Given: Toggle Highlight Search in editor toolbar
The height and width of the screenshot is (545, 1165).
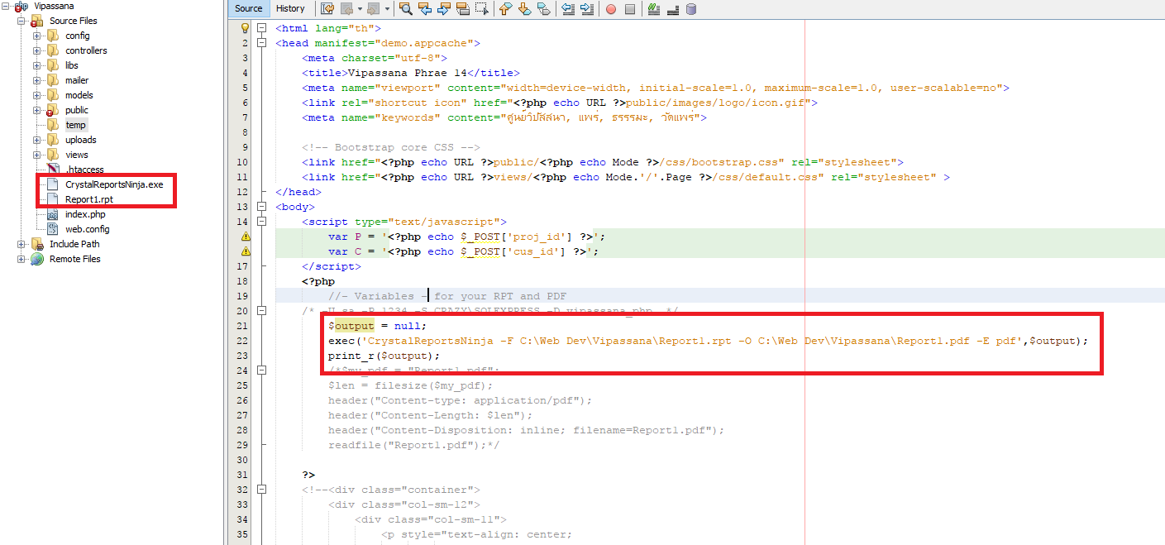Looking at the screenshot, I should point(463,8).
